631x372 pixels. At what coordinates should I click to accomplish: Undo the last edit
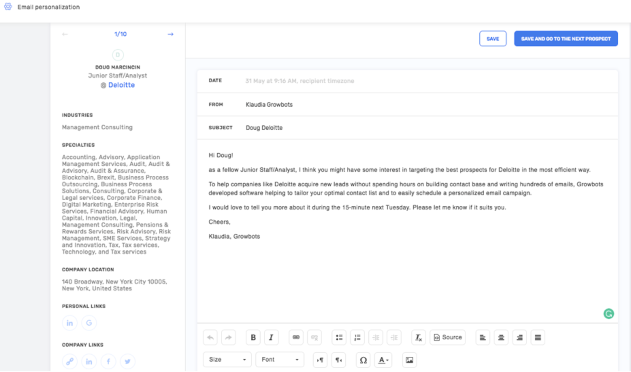point(210,337)
